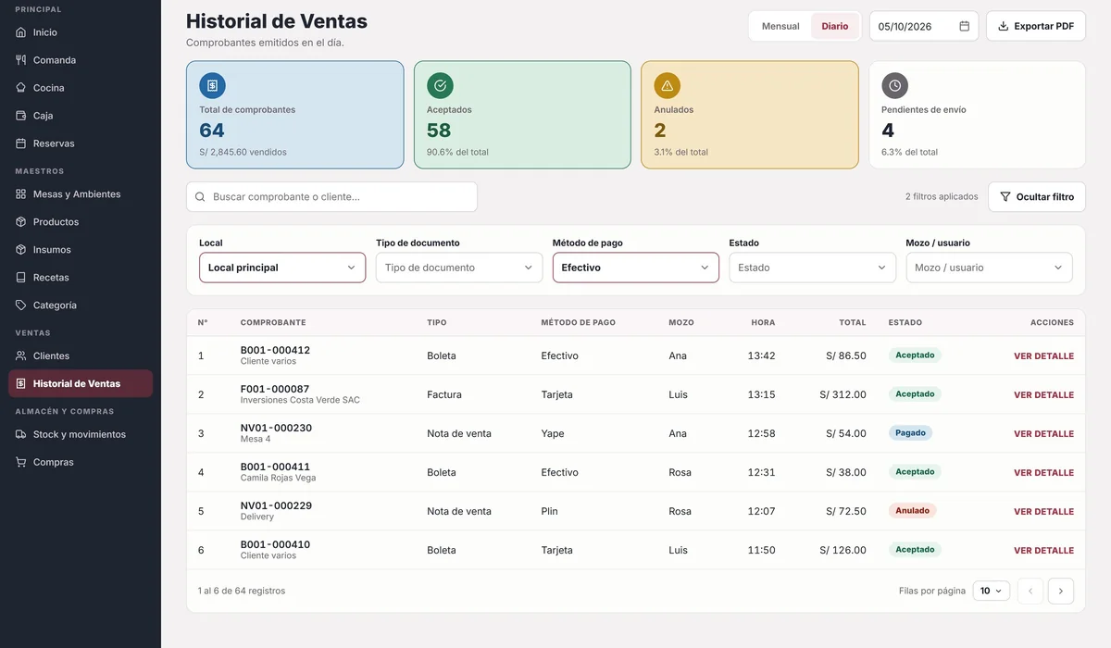Change Filas por página dropdown value

[991, 591]
